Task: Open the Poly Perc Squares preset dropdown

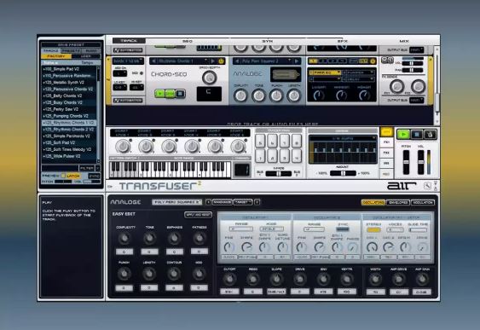Action: (176, 202)
